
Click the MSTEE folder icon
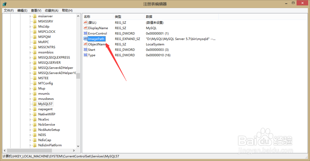[x=35, y=78]
